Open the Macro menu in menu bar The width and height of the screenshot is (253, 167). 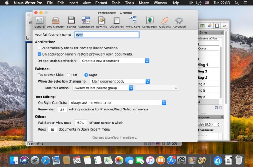point(143,3)
